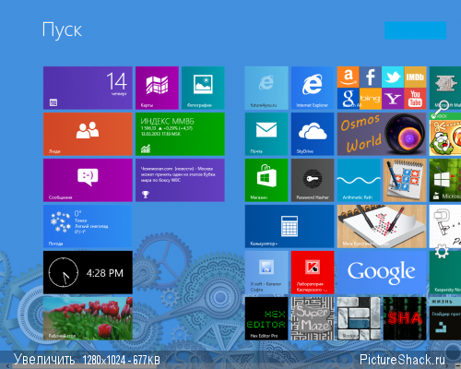Open the SHA matrix-style tile
This screenshot has height=369, width=461.
(405, 318)
